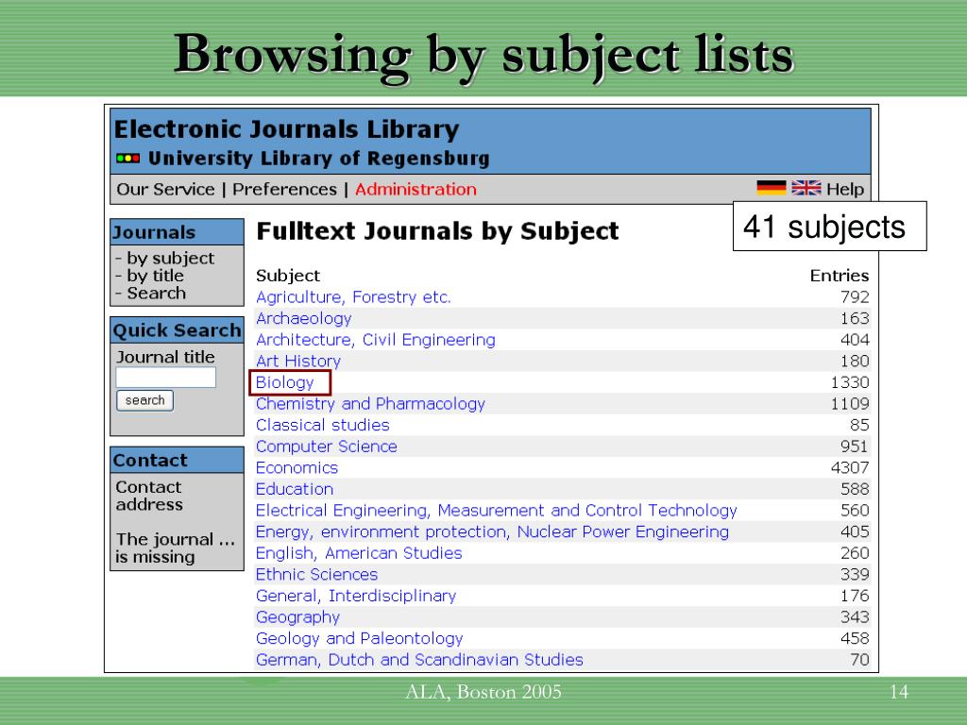This screenshot has width=967, height=725.
Task: Open the Contact address link
Action: 149,496
